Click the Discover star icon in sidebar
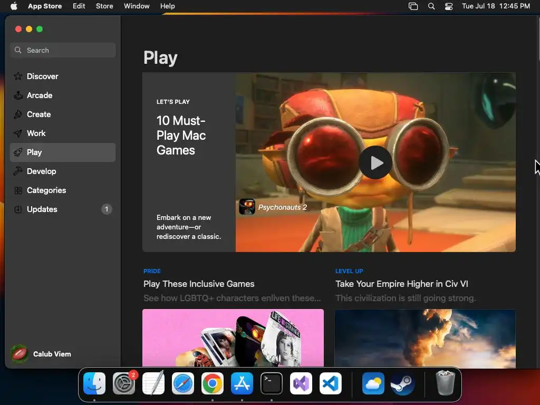 [x=18, y=76]
